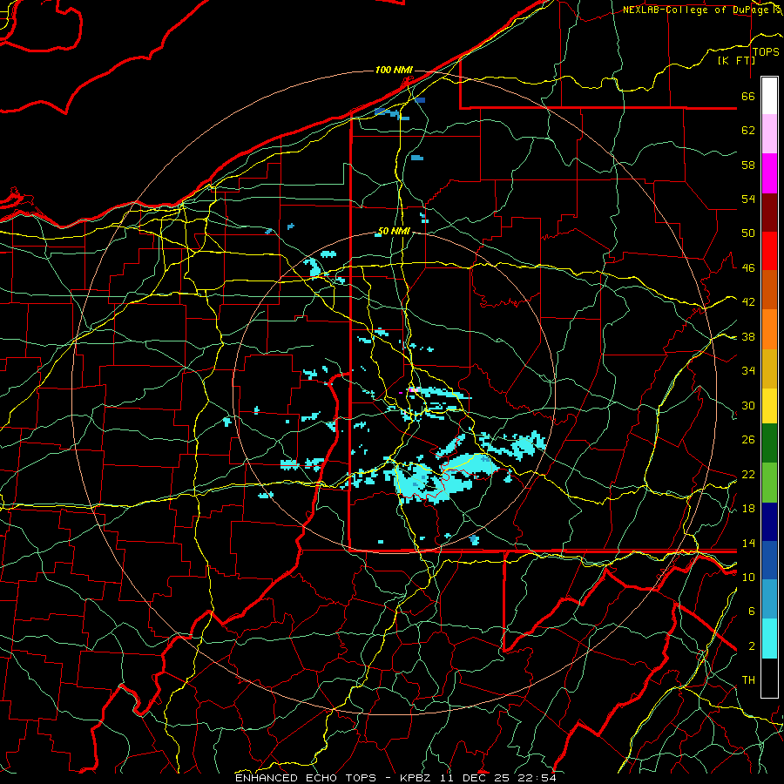The image size is (784, 784).
Task: Select the "46" legend value
Action: click(x=748, y=268)
